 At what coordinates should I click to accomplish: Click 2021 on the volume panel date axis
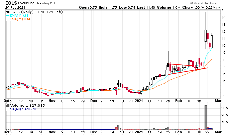[x=139, y=132]
